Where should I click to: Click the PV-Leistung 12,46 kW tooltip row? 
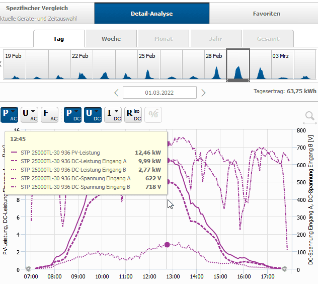coord(86,153)
